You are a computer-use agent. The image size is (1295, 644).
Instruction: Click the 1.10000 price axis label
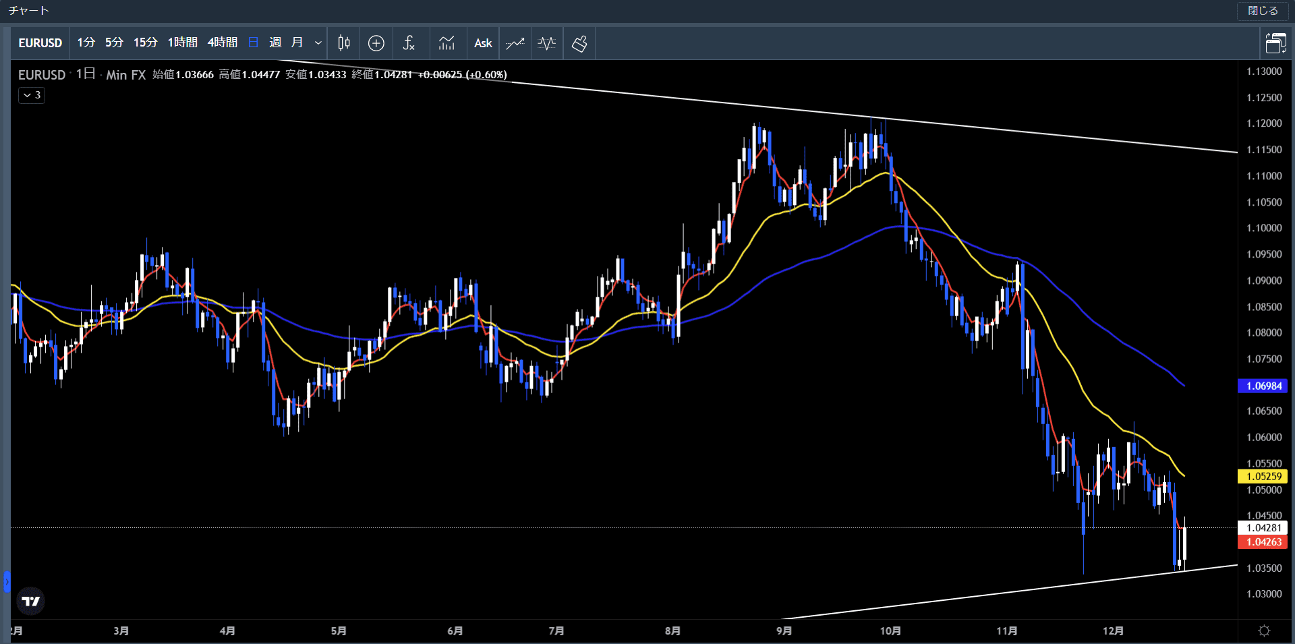[1264, 228]
